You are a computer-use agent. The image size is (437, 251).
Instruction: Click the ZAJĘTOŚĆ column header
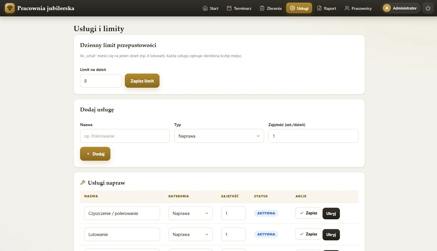tap(230, 196)
